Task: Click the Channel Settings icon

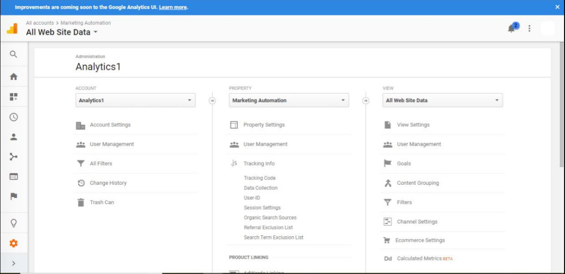Action: click(388, 222)
